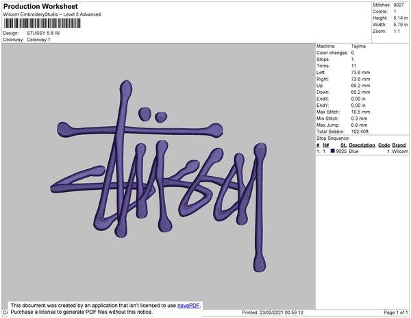Viewport: 411px width, 318px height.
Task: Select the 'EndX:' value '0.00 in'
Action: 358,99
